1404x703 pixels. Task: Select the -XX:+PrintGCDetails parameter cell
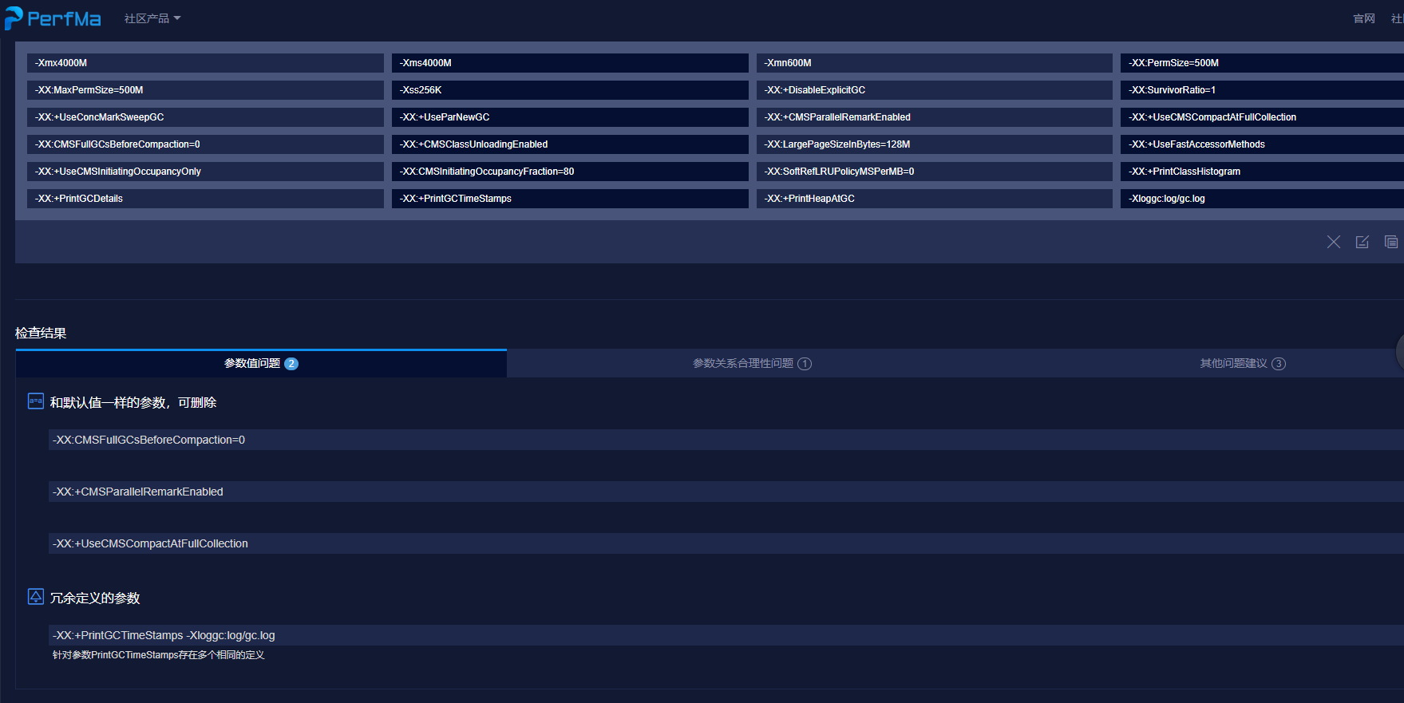205,199
